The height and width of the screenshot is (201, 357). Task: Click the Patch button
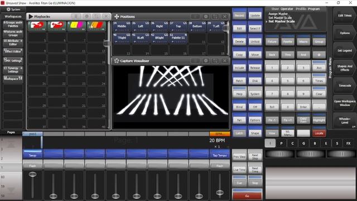tap(239, 79)
